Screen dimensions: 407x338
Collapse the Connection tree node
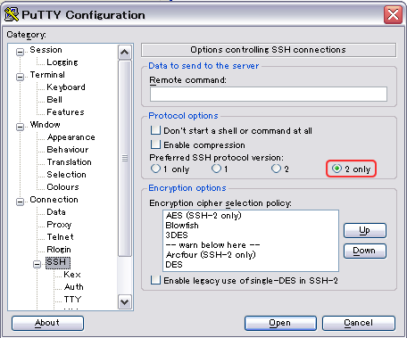[20, 202]
